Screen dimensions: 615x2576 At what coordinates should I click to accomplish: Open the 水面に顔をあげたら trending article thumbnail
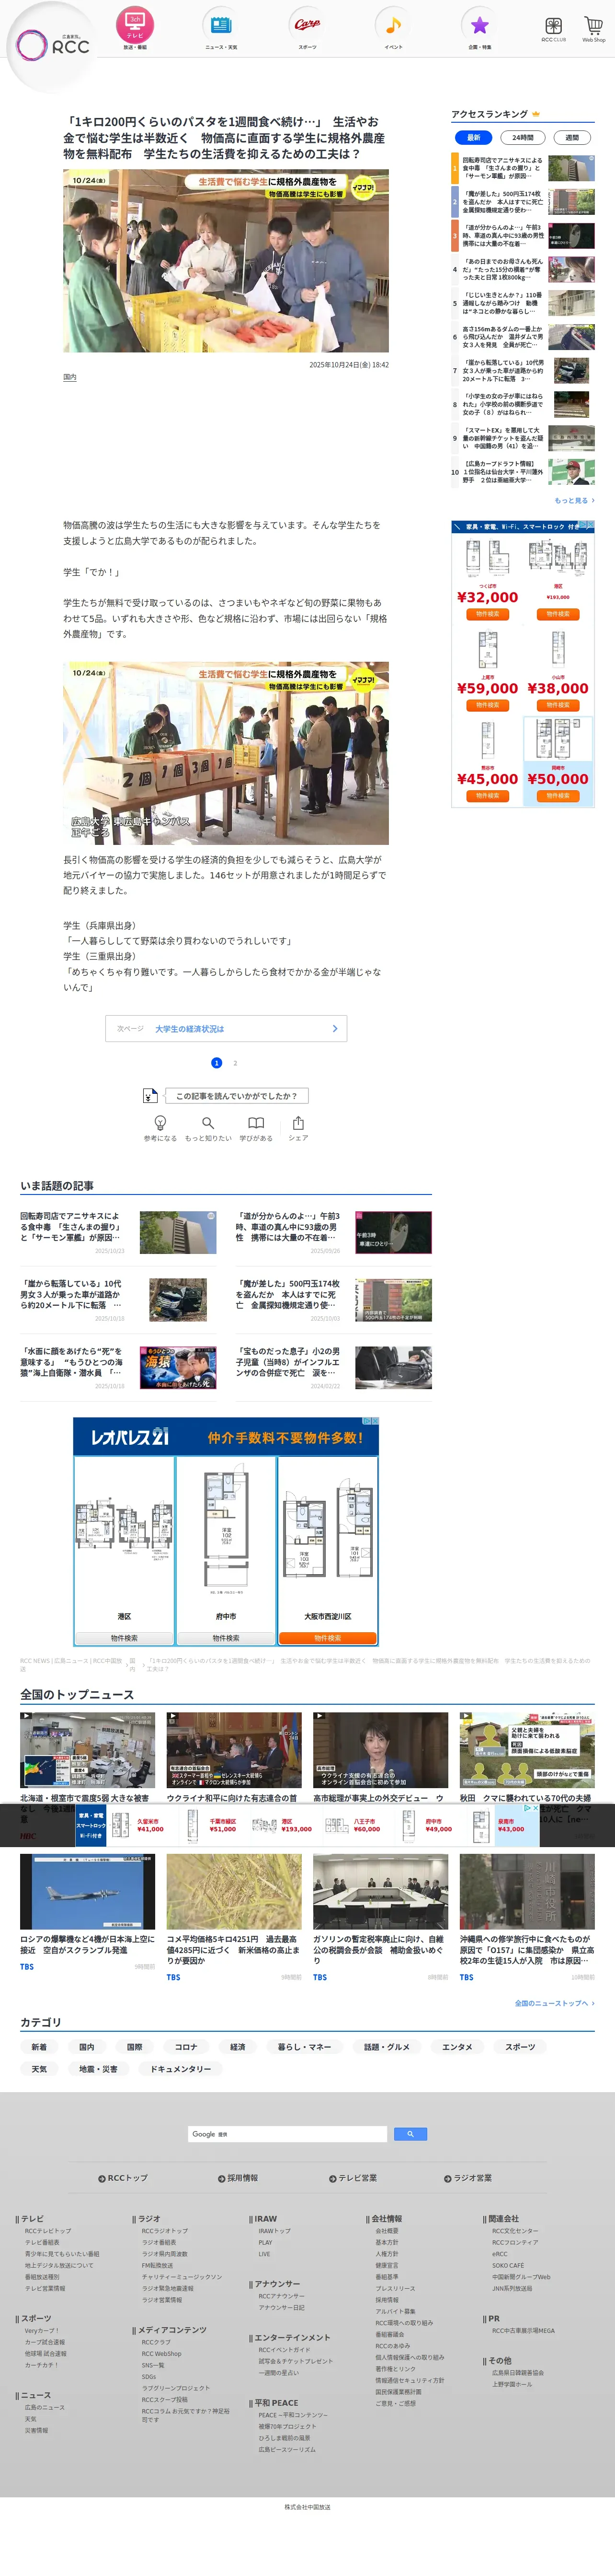[178, 1367]
